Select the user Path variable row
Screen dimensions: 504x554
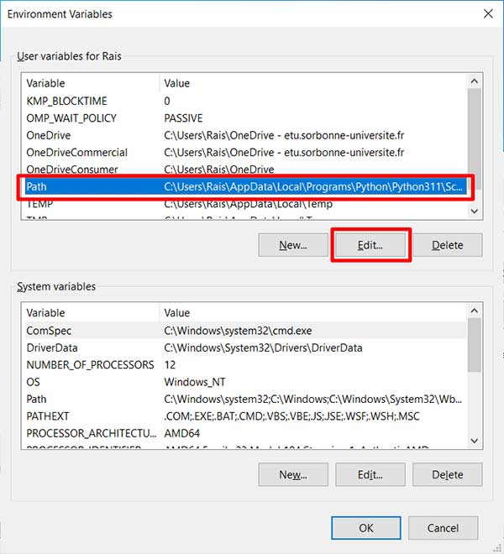[244, 187]
